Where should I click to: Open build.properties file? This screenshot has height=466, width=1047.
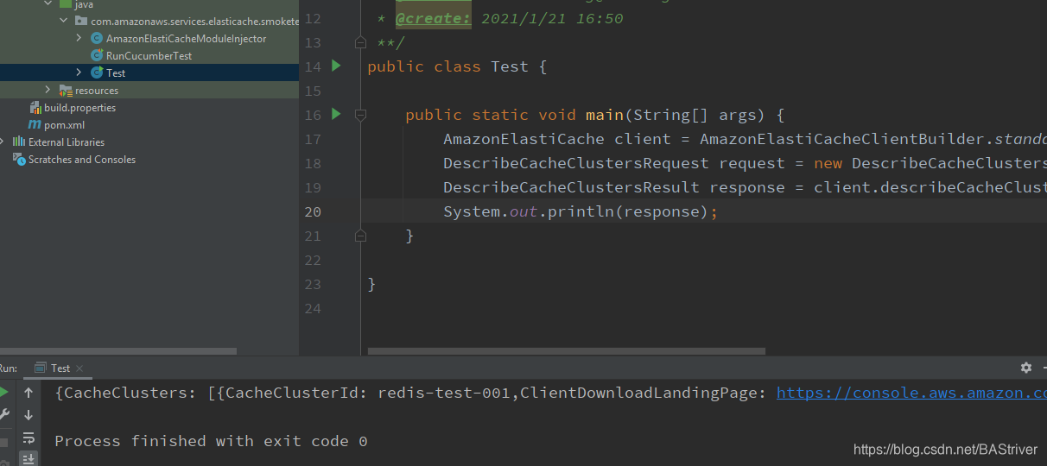[79, 108]
